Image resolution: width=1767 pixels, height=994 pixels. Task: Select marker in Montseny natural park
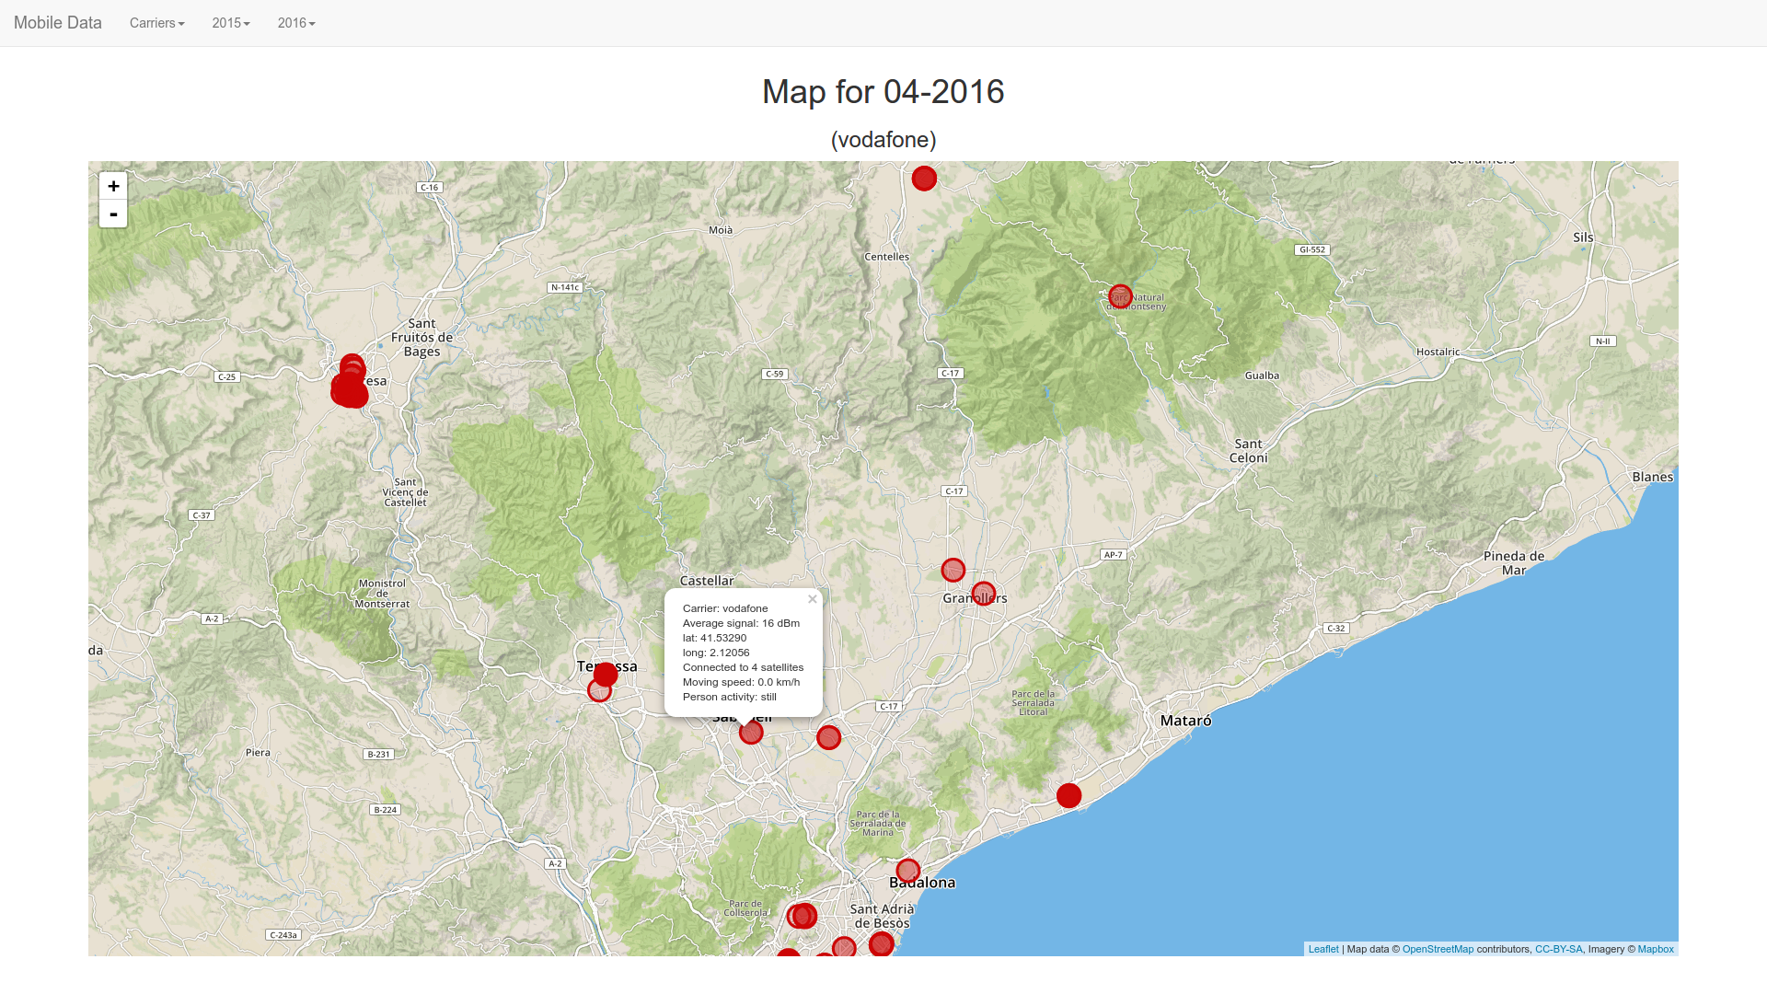click(x=1120, y=296)
